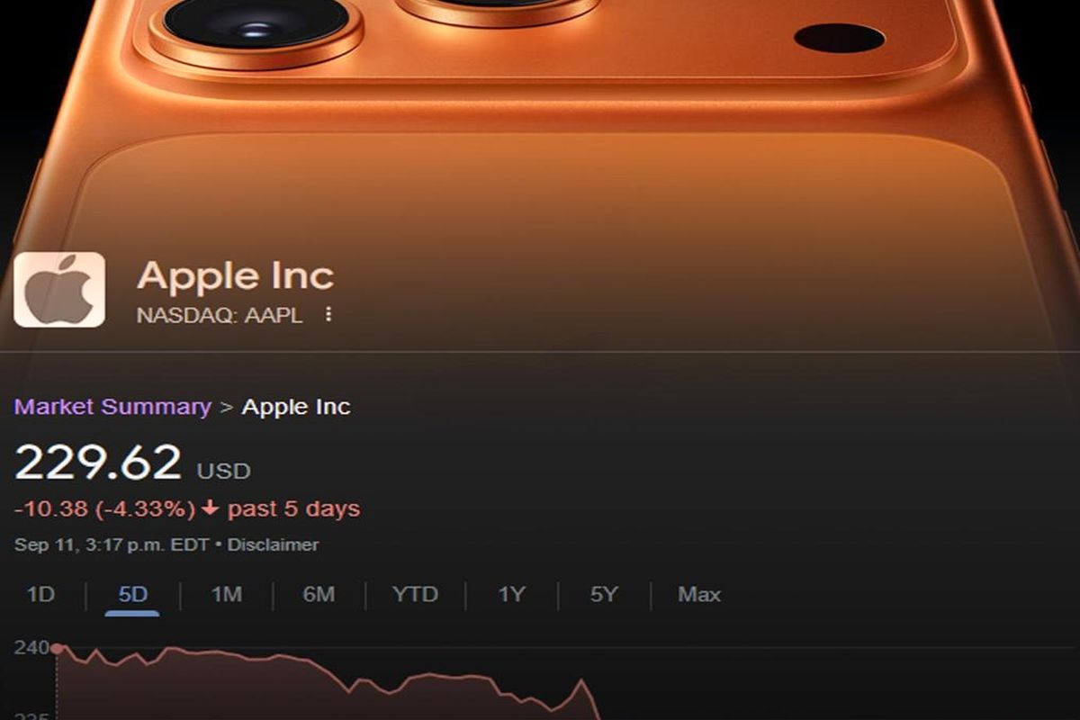Click the Market Summary breadcrumb link
This screenshot has width=1080, height=720.
point(112,406)
